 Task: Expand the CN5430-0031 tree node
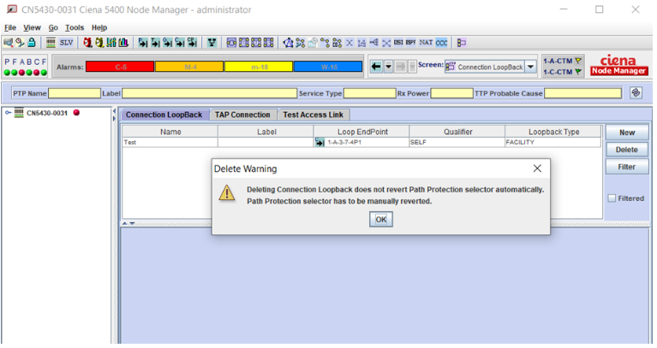tap(9, 113)
